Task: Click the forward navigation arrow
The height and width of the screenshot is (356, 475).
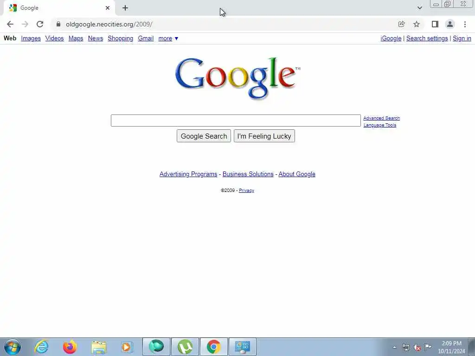Action: (x=25, y=24)
